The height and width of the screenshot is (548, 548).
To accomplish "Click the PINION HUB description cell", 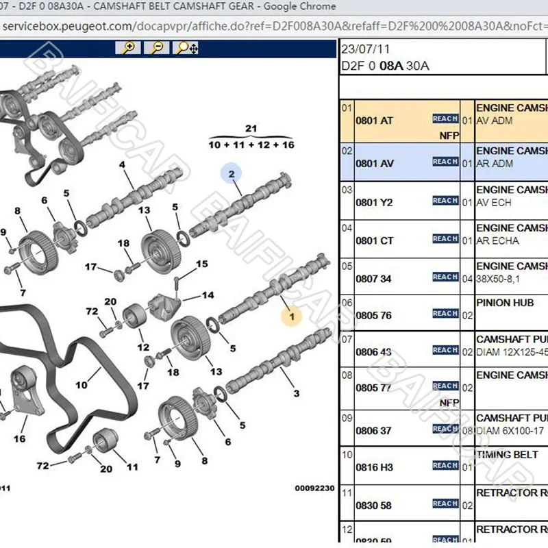I will pyautogui.click(x=505, y=303).
